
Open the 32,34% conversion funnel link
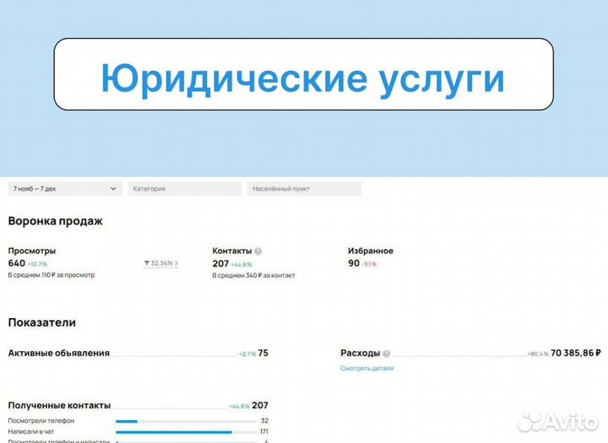tap(161, 263)
